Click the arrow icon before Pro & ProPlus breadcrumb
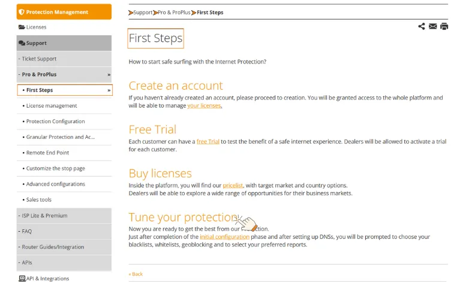 click(155, 13)
